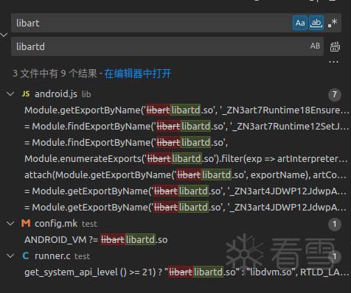This screenshot has width=351, height=293.
Task: Toggle Preserve Case (AB) in replace field
Action: pyautogui.click(x=315, y=46)
